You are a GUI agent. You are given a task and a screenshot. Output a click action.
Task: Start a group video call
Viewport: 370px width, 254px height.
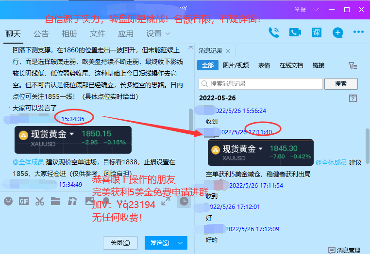pos(295,32)
